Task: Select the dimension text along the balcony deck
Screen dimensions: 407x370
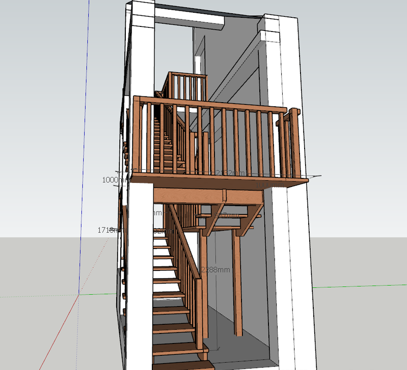Action: (227, 173)
